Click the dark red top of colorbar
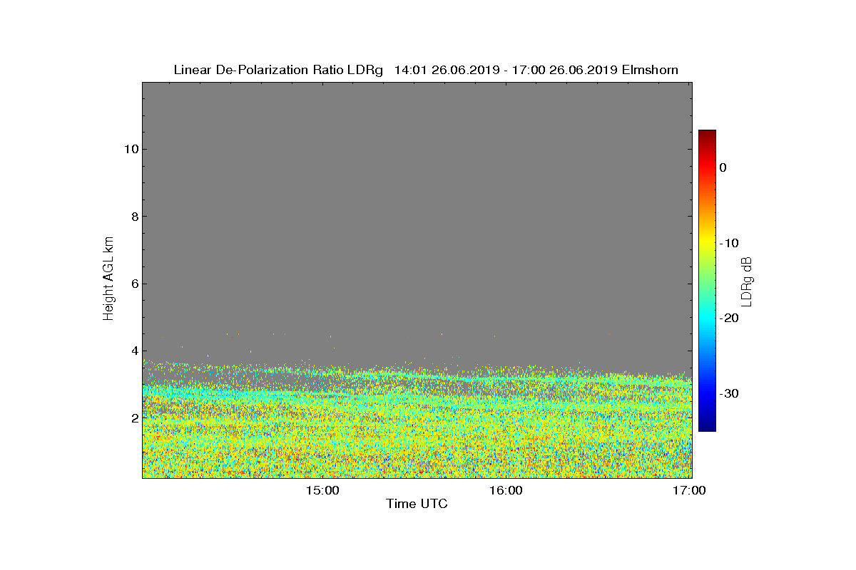This screenshot has width=856, height=570. (707, 135)
